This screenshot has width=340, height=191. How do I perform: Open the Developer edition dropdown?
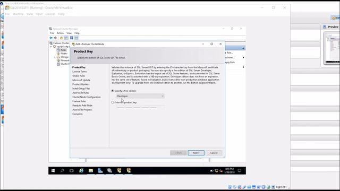point(140,96)
